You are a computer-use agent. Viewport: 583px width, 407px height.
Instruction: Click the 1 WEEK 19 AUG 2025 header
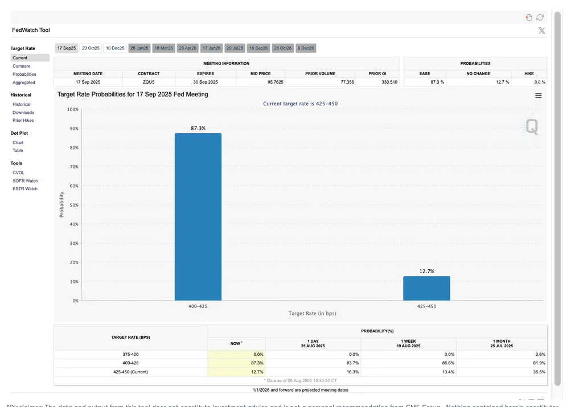(x=408, y=343)
